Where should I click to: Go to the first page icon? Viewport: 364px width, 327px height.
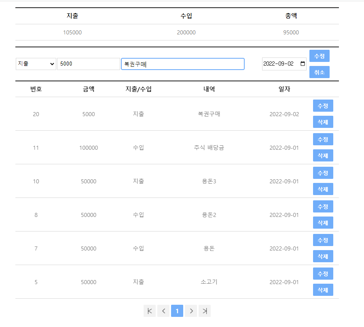[150, 311]
